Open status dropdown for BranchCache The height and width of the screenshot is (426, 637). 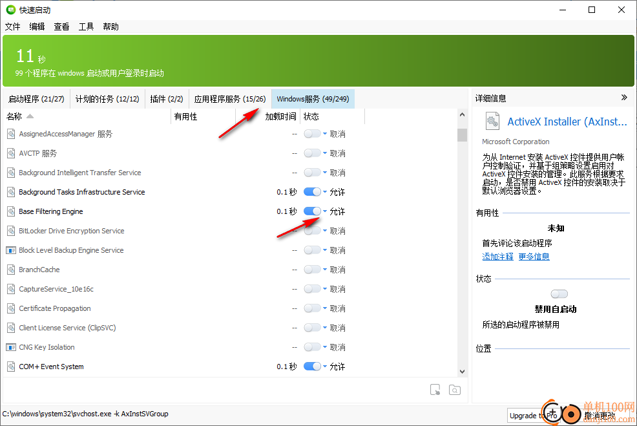325,270
